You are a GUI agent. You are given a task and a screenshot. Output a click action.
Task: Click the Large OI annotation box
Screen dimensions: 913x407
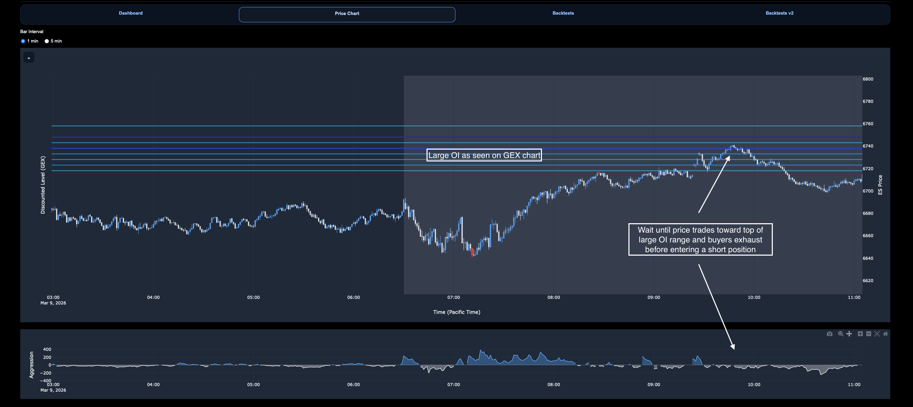click(x=484, y=155)
